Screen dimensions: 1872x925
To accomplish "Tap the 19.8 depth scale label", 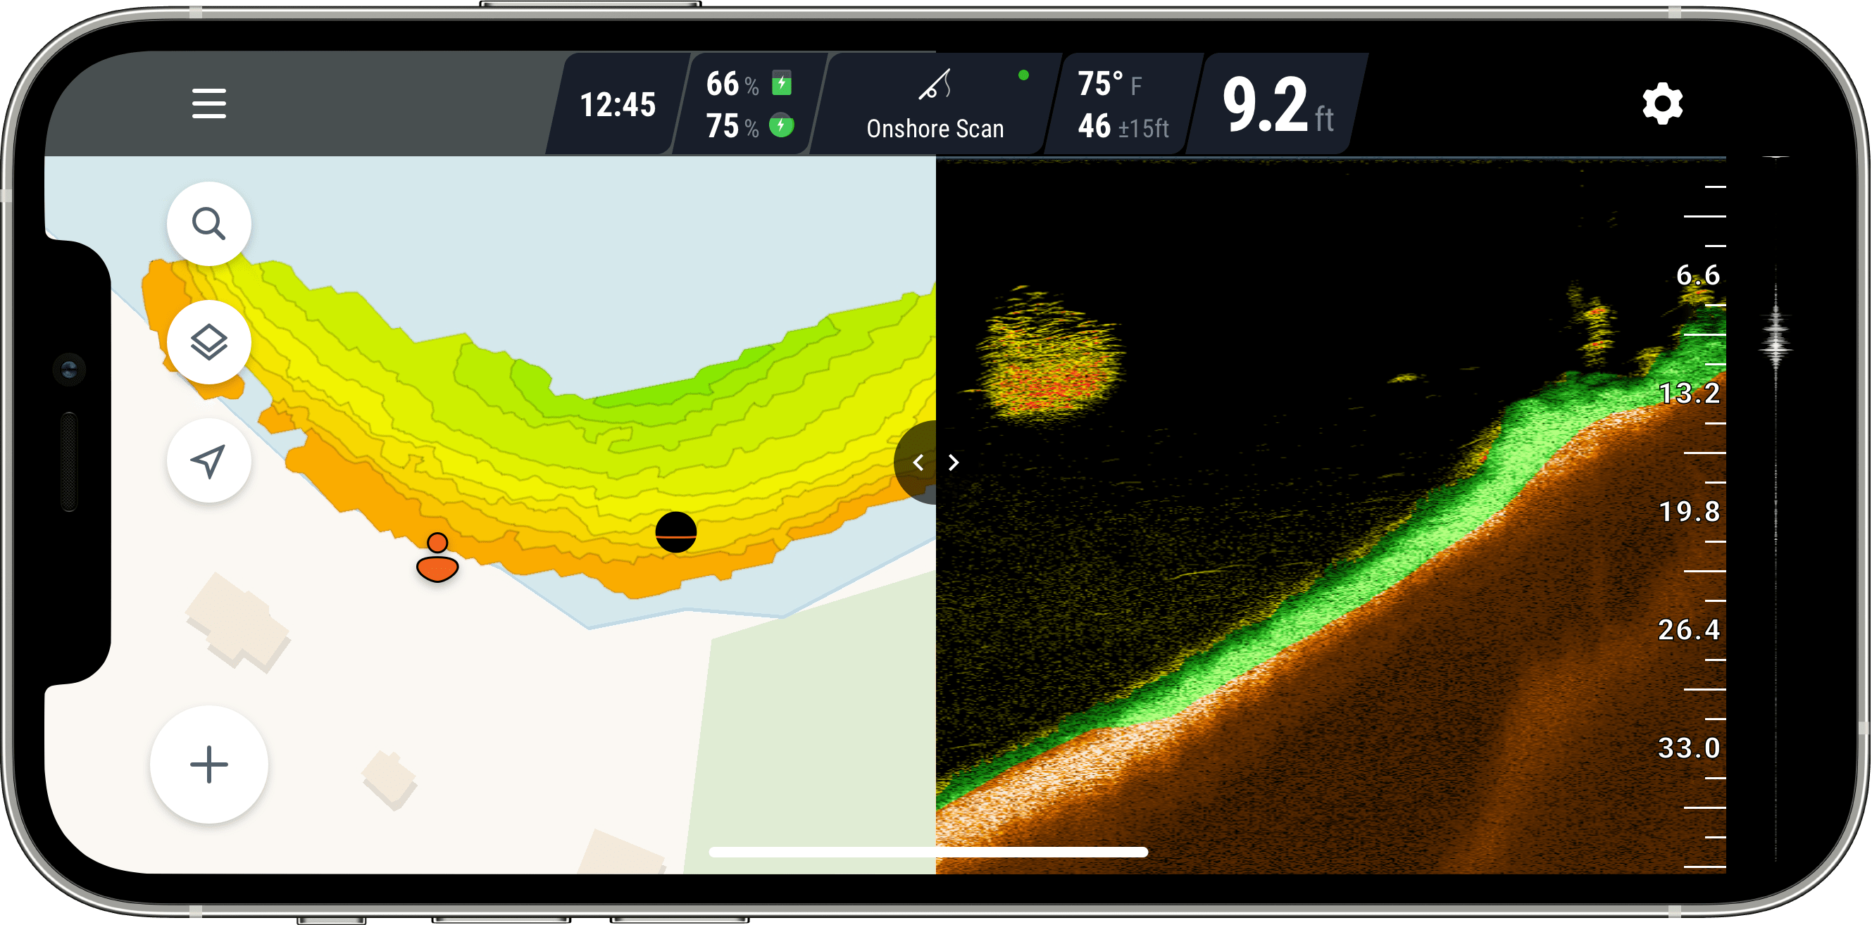I will point(1690,512).
